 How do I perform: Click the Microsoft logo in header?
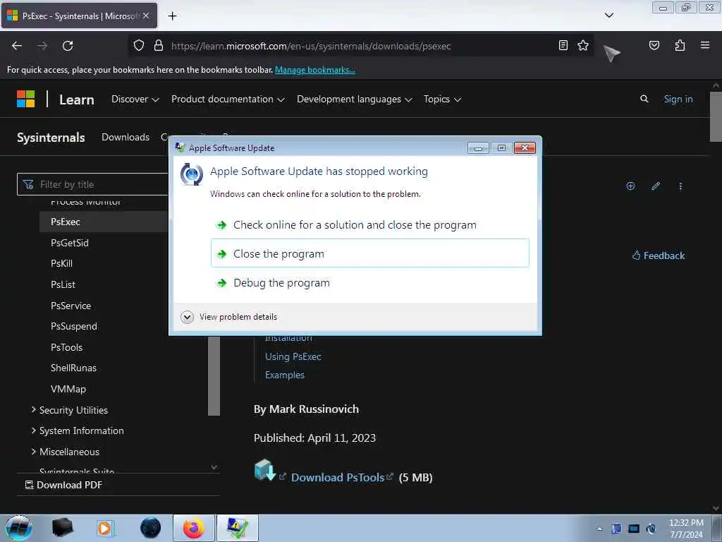(x=26, y=99)
